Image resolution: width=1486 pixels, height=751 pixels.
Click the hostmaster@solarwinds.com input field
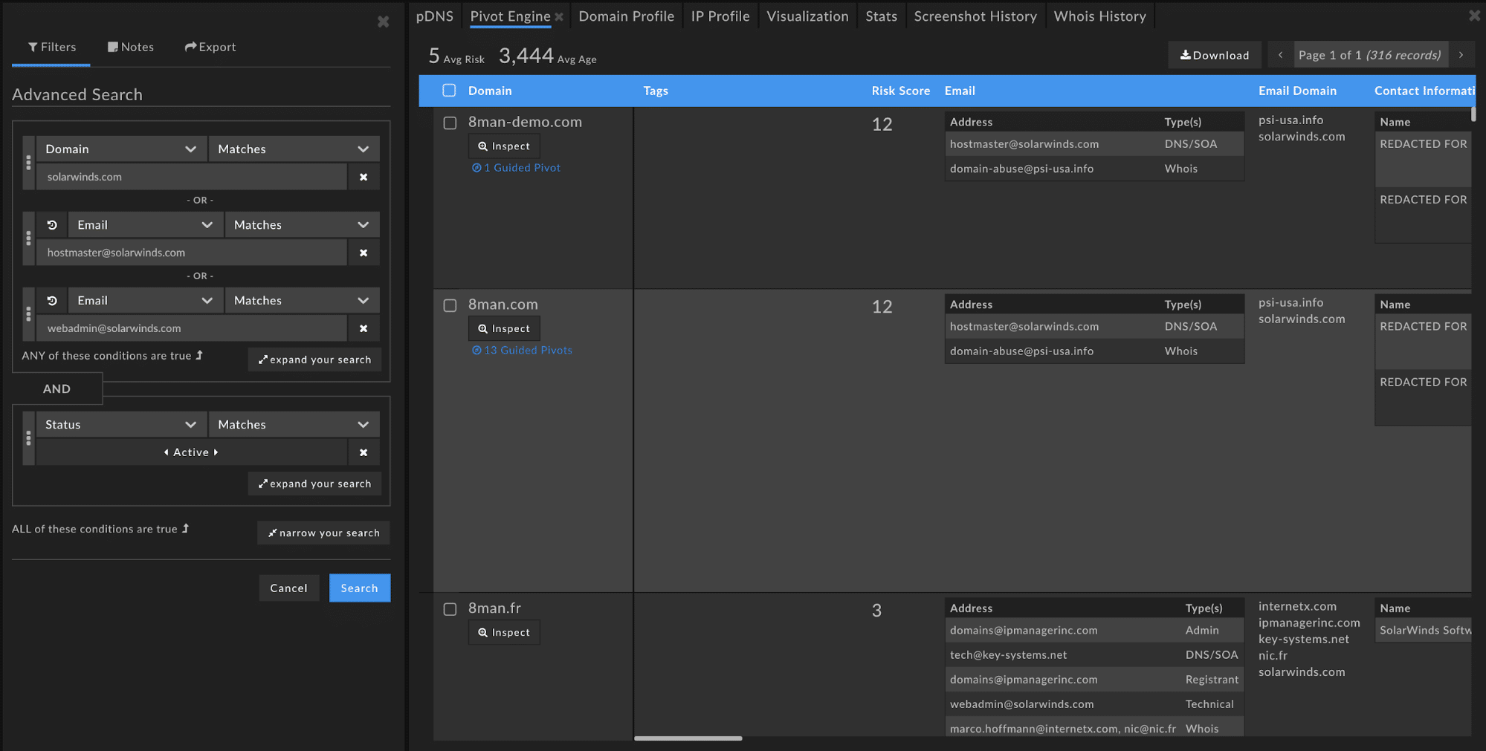tap(192, 253)
